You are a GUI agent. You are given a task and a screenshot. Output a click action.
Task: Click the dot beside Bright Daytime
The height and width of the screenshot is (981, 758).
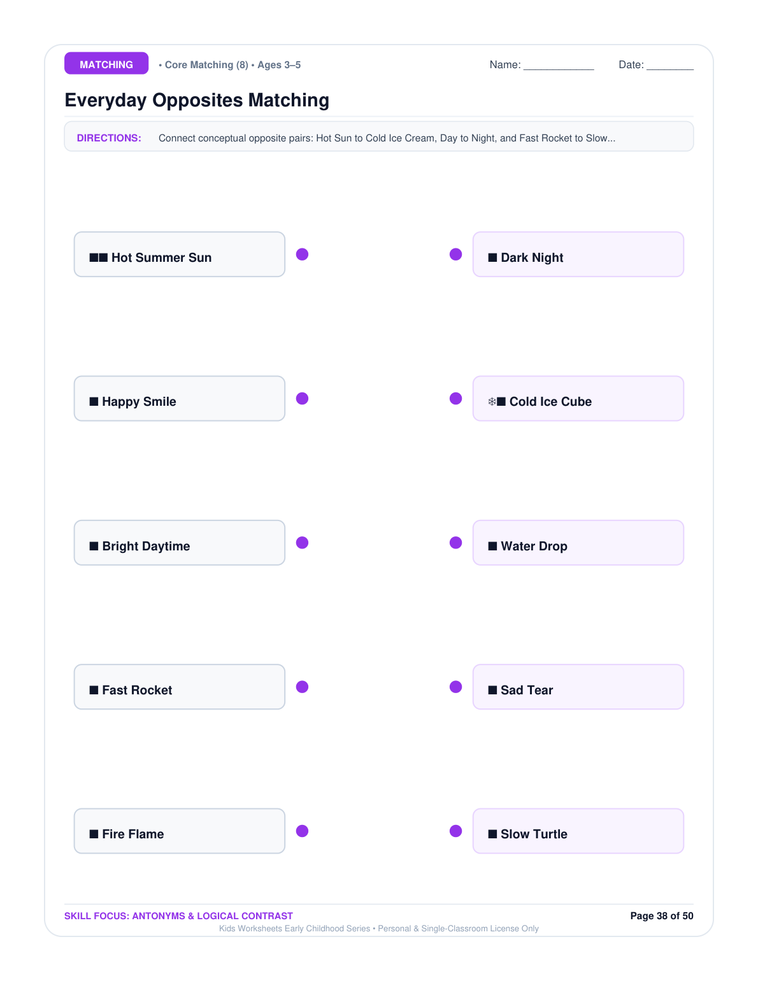click(303, 543)
